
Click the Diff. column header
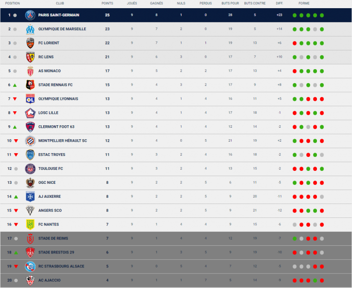coord(279,3)
